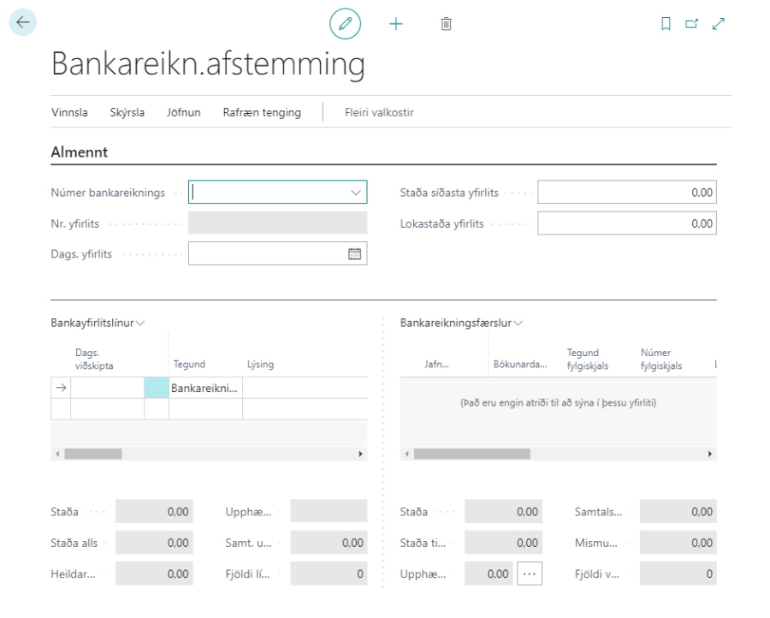Image resolution: width=770 pixels, height=618 pixels.
Task: Click the pencil edit icon
Action: [x=346, y=24]
